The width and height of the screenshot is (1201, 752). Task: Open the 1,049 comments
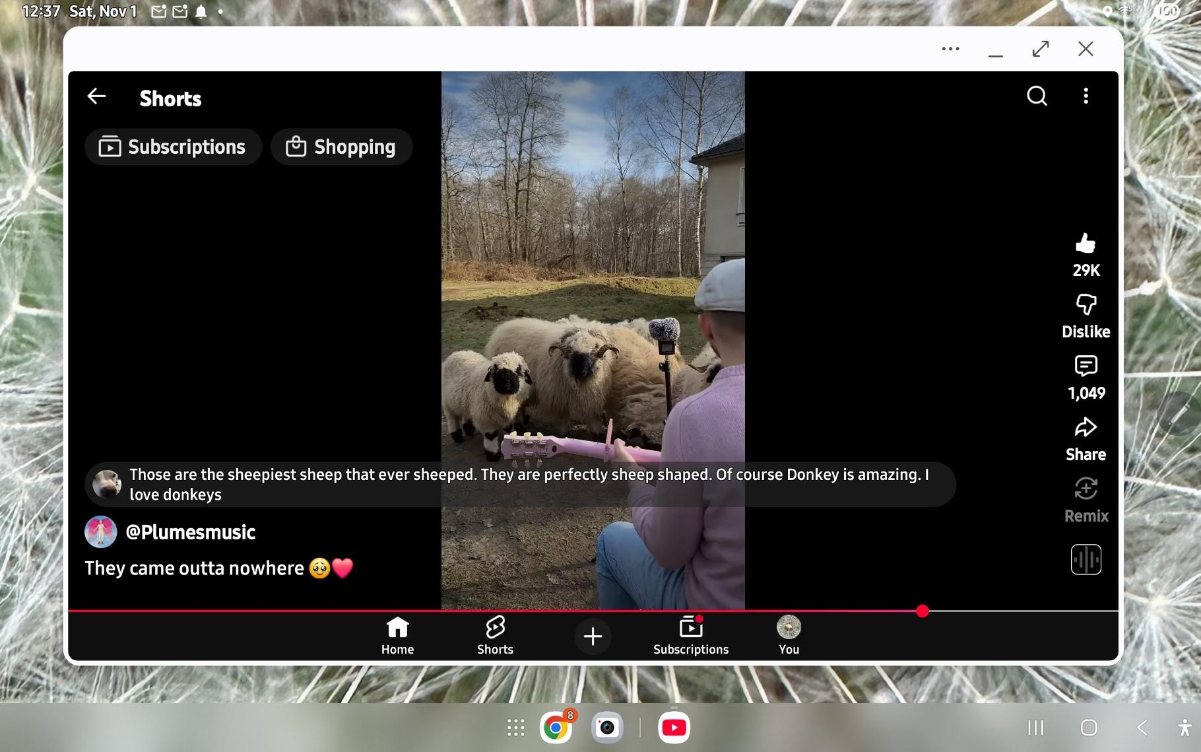[1086, 378]
